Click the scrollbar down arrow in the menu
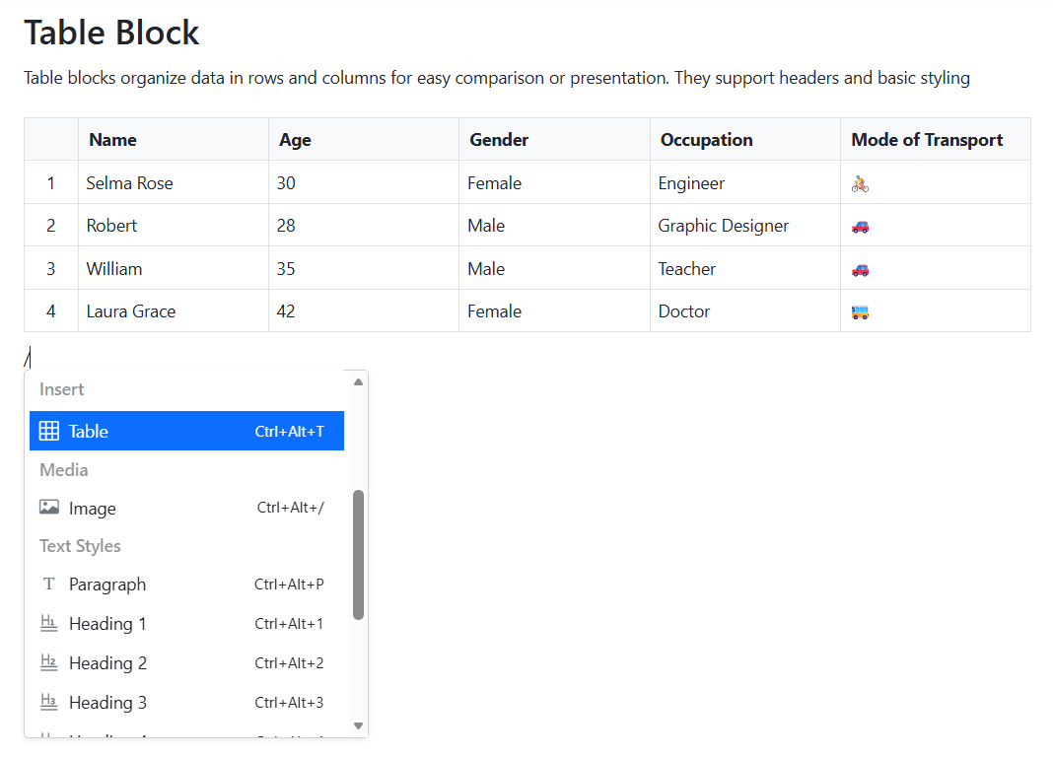This screenshot has height=757, width=1053. (x=357, y=727)
